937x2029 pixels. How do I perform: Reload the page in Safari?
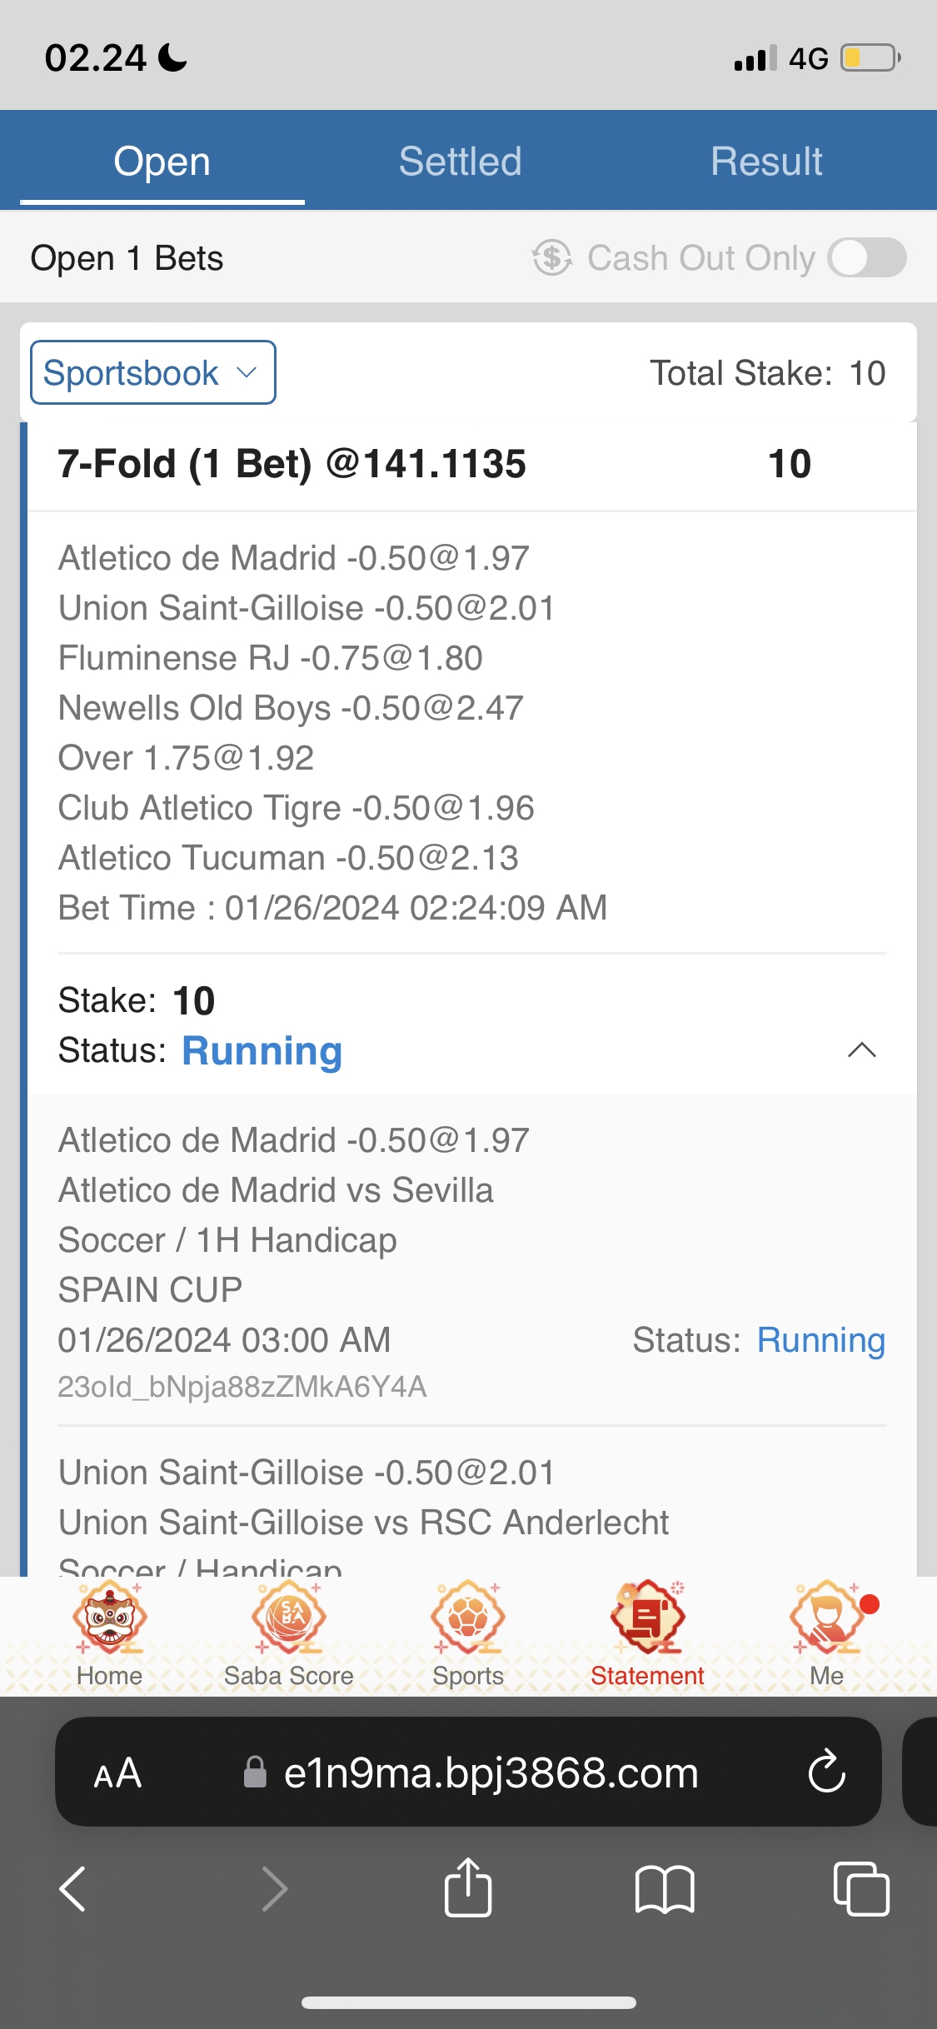coord(826,1772)
